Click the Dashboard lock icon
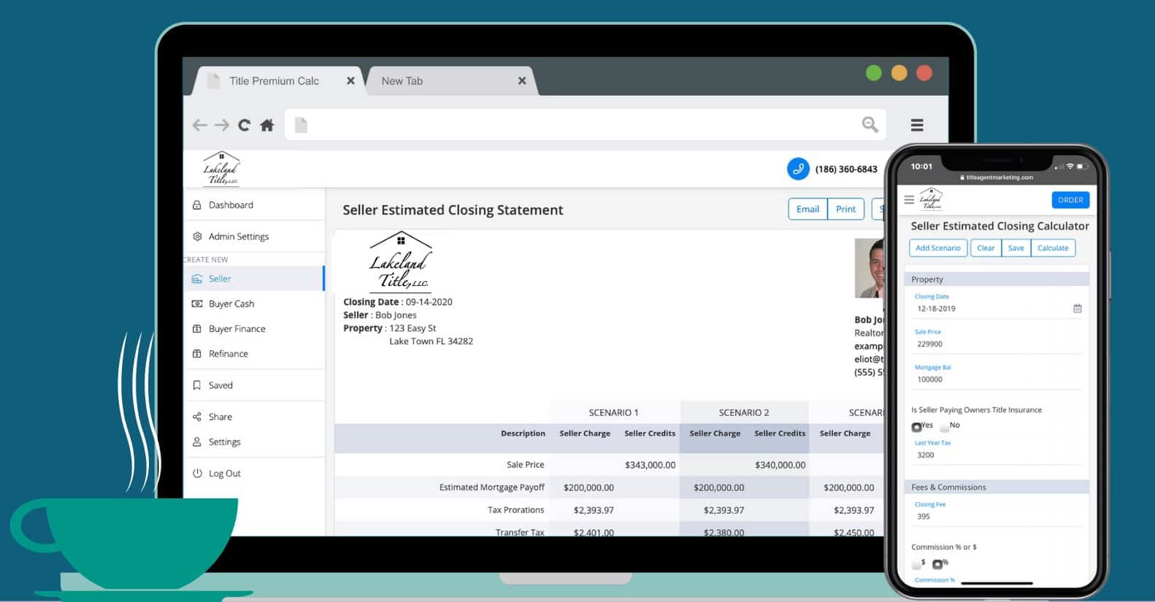The width and height of the screenshot is (1155, 602). (x=197, y=205)
